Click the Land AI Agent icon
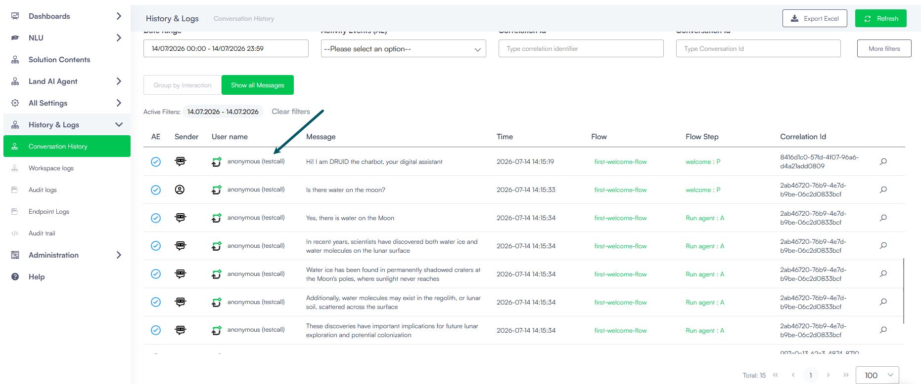Screen dimensions: 921x384 tap(15, 81)
